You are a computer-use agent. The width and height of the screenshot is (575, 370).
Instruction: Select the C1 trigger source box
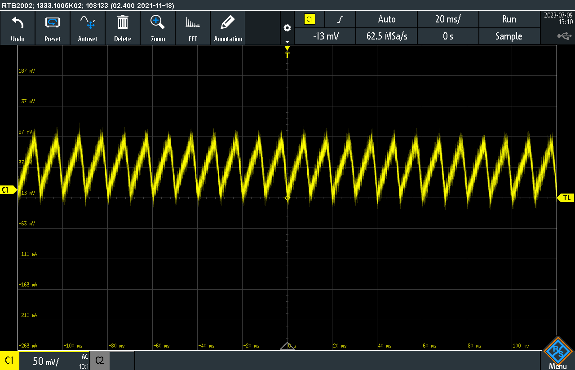(x=309, y=19)
